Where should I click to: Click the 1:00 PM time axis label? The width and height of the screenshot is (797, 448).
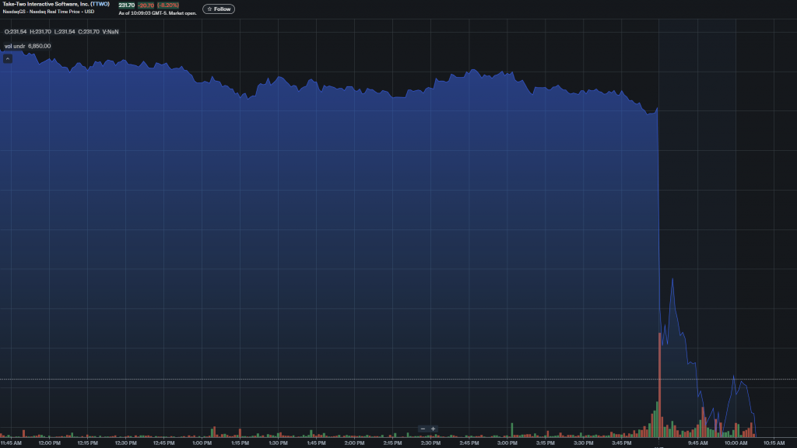click(x=202, y=443)
